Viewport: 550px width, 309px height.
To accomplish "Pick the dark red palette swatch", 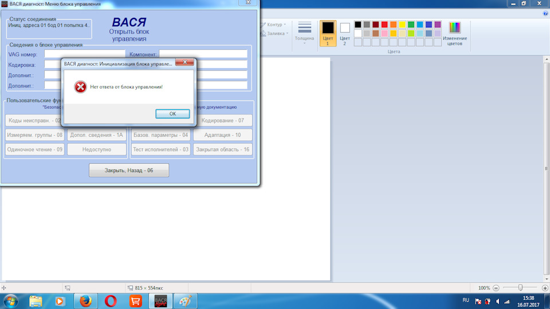I will pos(376,25).
